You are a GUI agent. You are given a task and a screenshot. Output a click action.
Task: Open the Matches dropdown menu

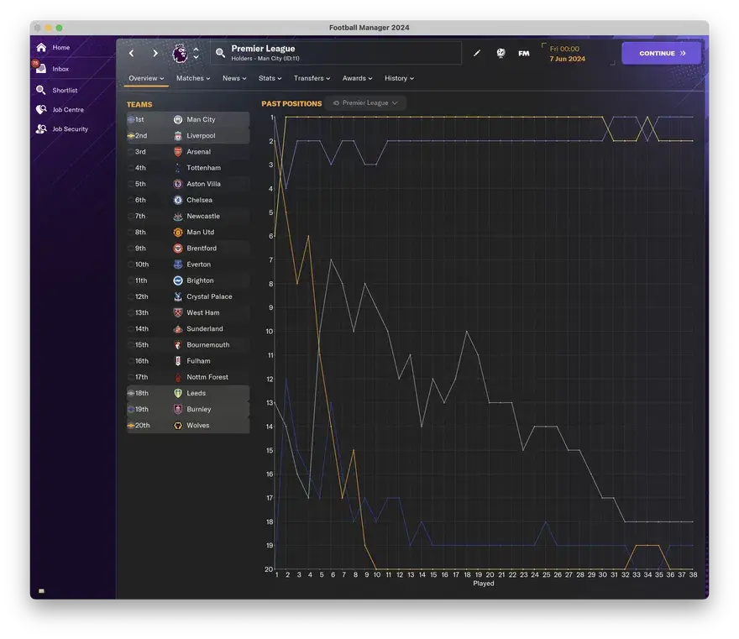click(193, 78)
